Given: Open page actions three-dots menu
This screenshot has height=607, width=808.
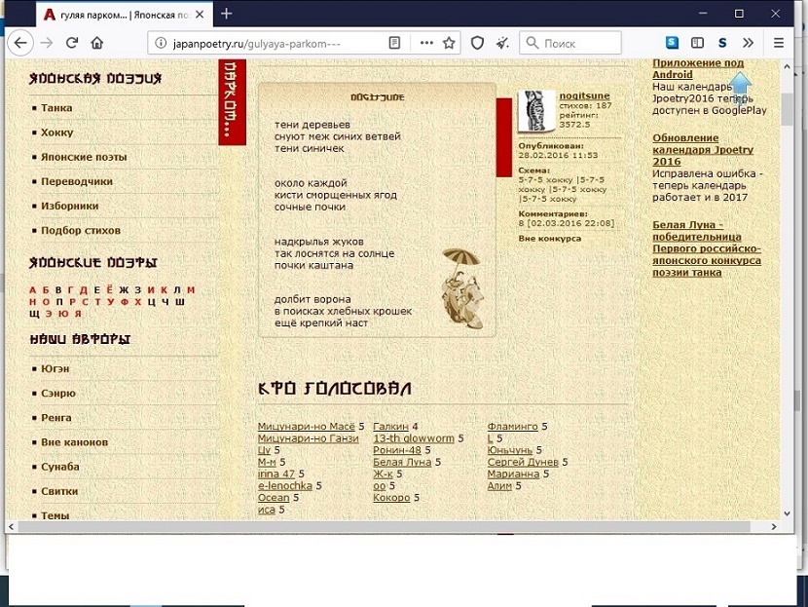Looking at the screenshot, I should (x=426, y=43).
